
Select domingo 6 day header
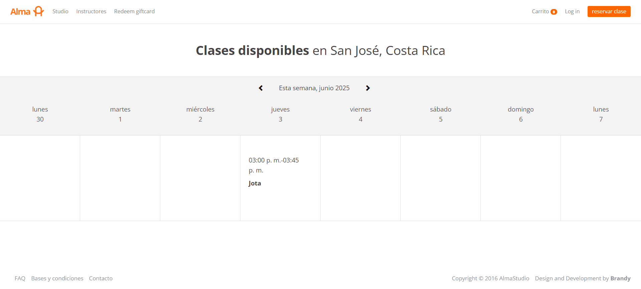click(521, 114)
